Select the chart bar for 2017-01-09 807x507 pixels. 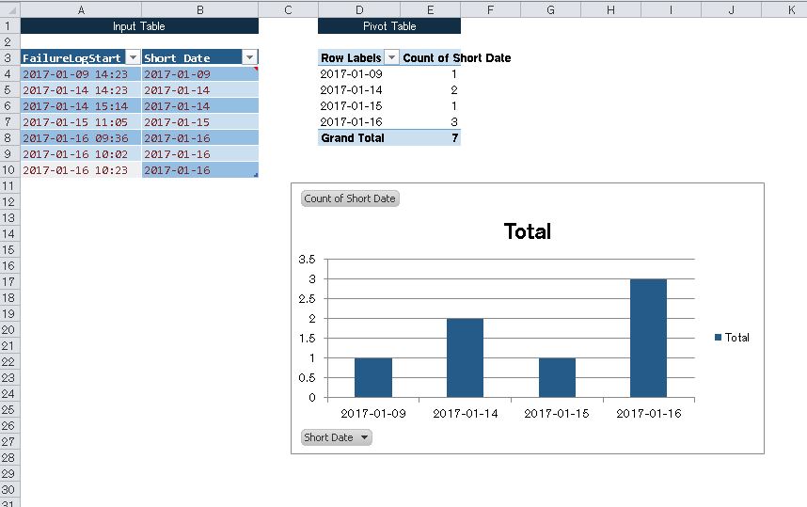[373, 377]
